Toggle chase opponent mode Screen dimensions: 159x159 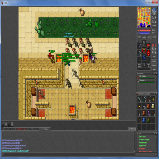[156, 49]
